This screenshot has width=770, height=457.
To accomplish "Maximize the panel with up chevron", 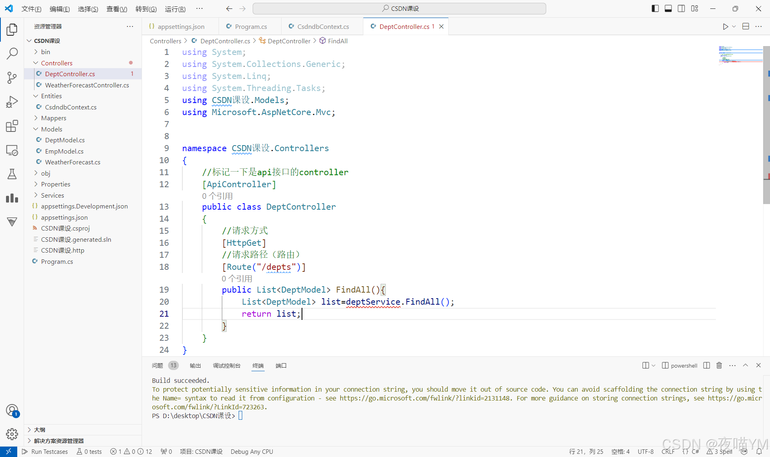I will point(746,365).
